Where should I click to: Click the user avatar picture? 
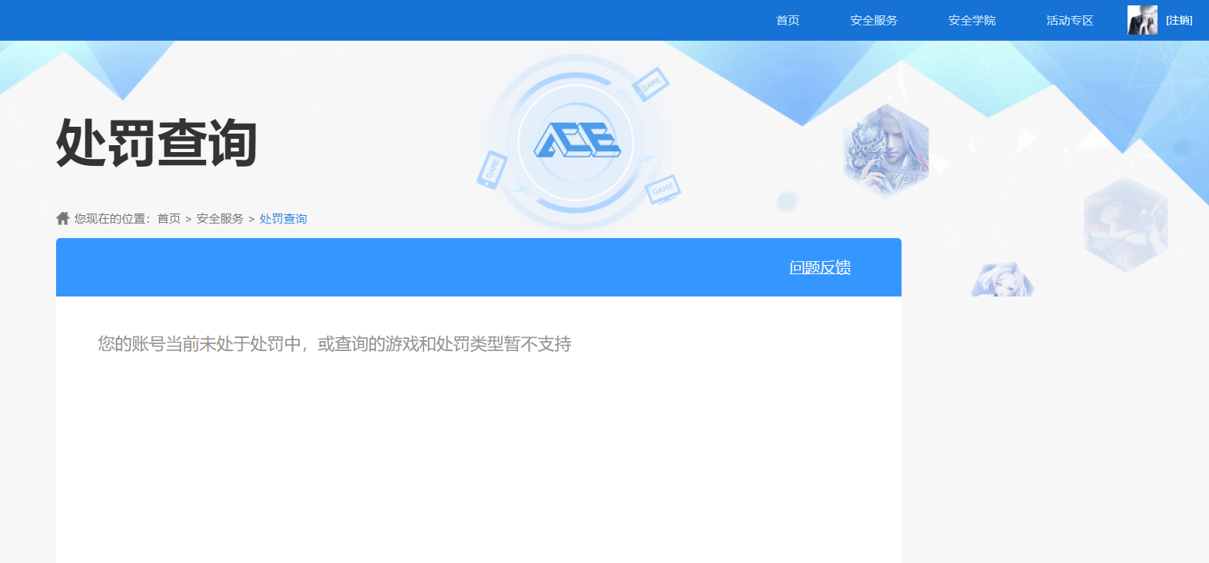tap(1142, 20)
